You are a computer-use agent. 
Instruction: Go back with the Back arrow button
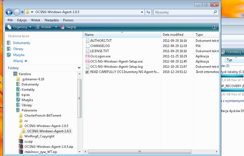(x=9, y=12)
